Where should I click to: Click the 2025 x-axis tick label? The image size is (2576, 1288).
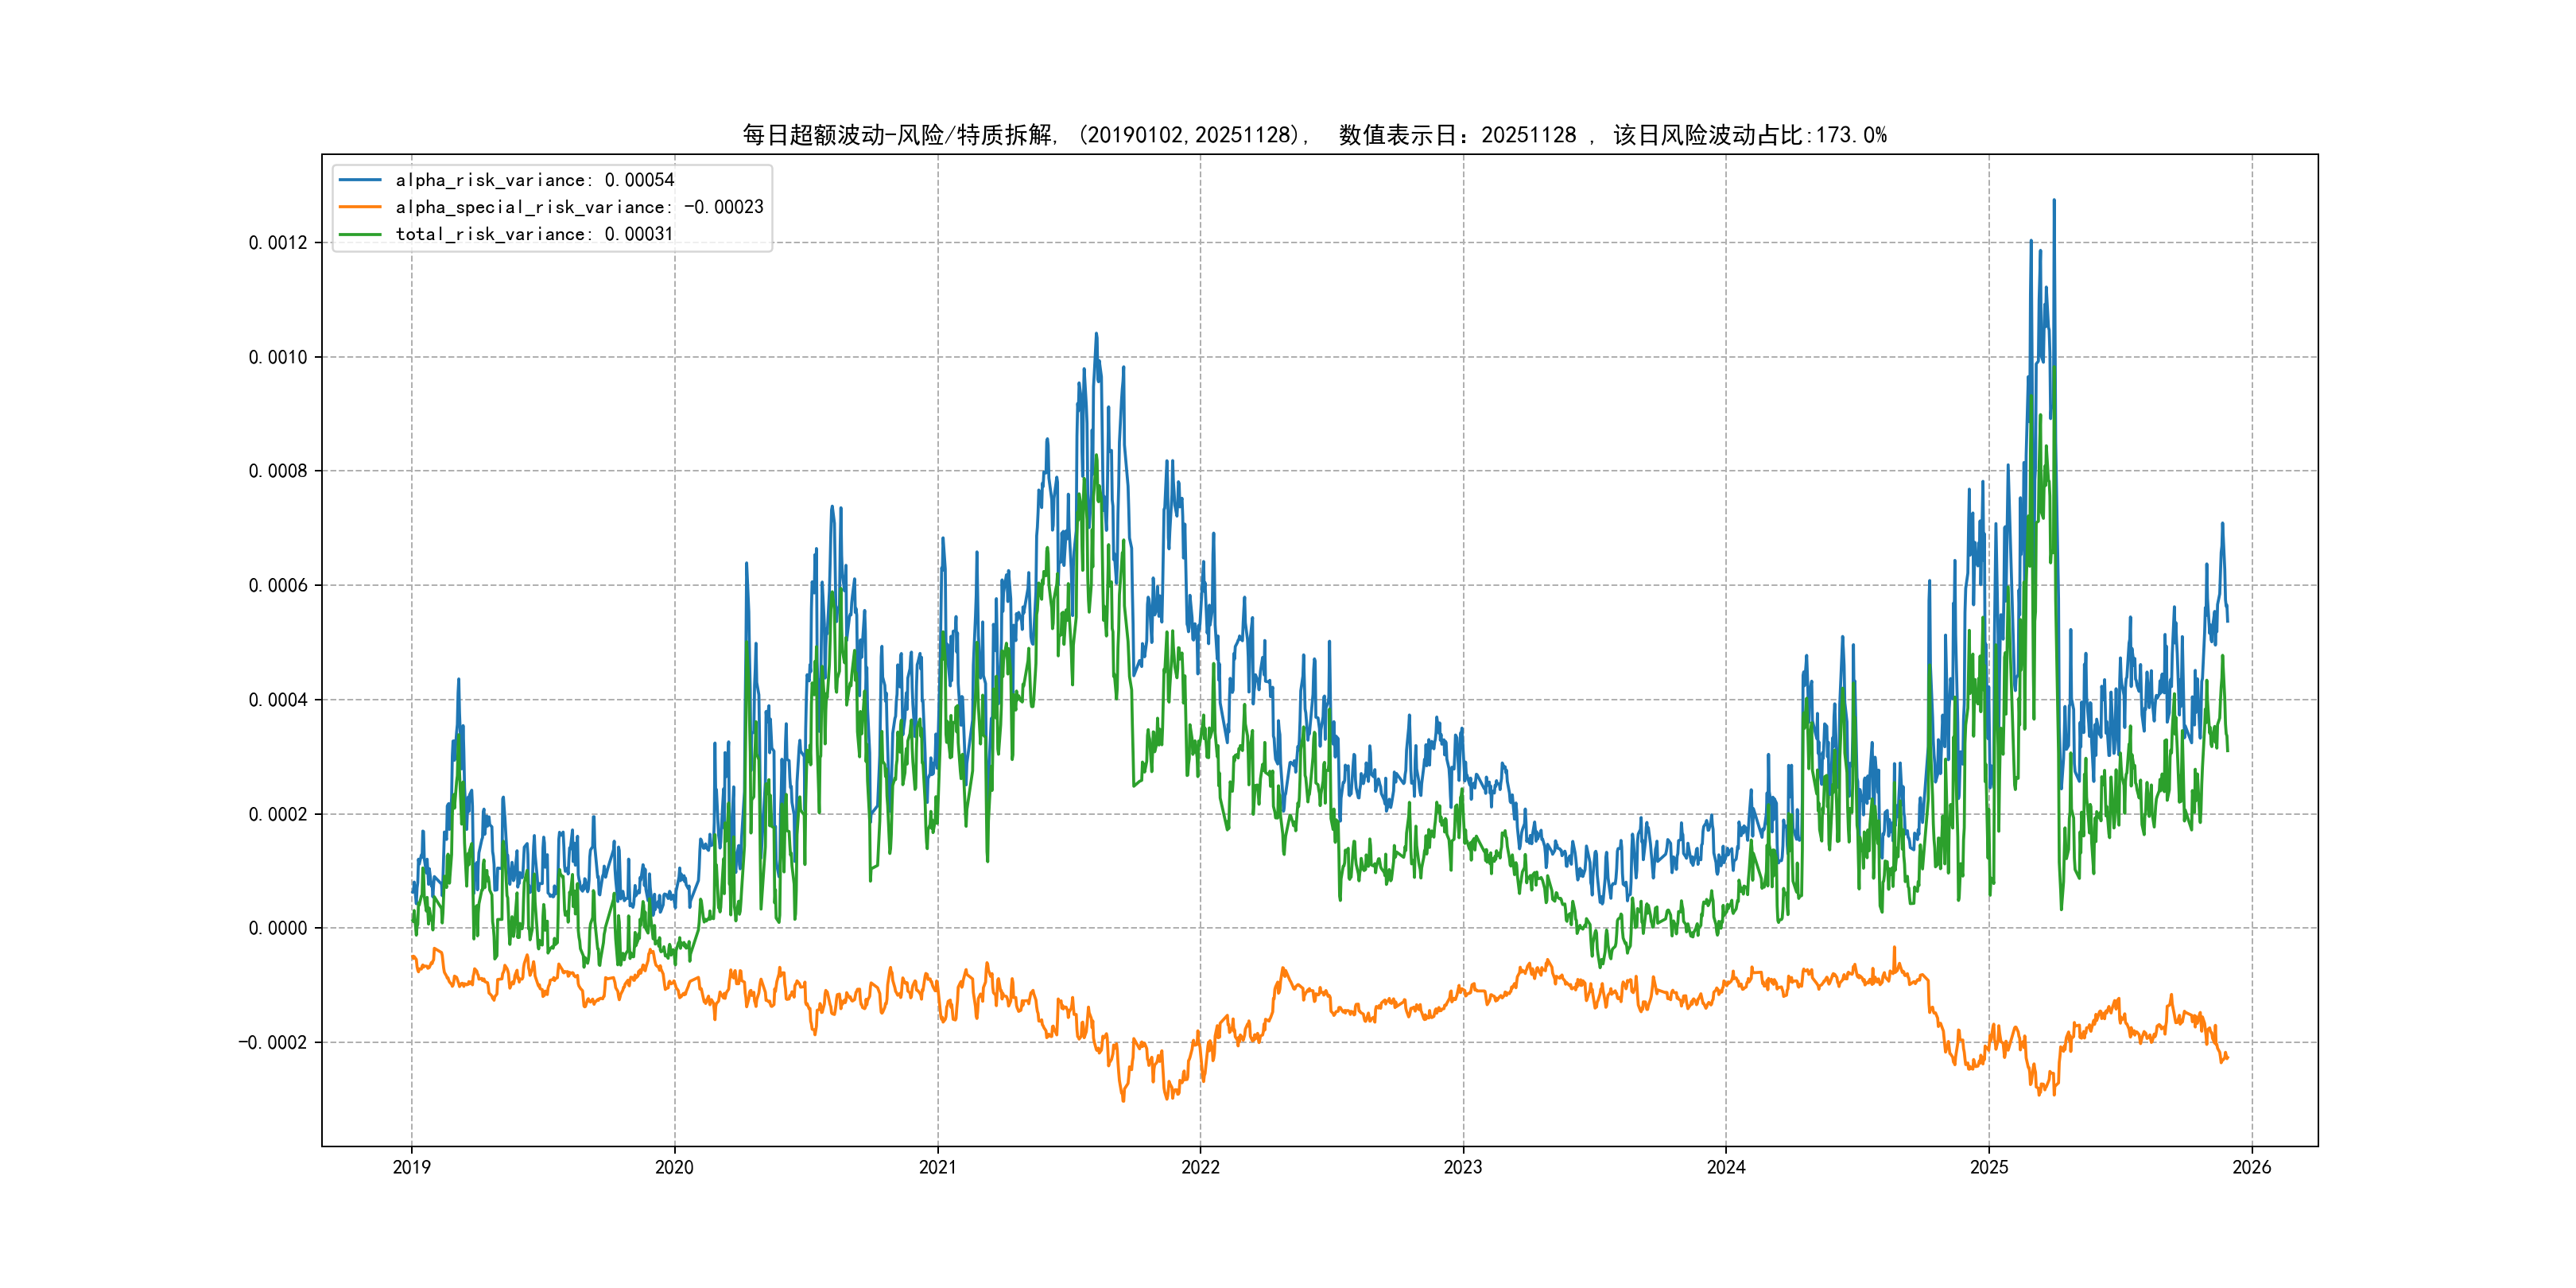(x=1989, y=1167)
